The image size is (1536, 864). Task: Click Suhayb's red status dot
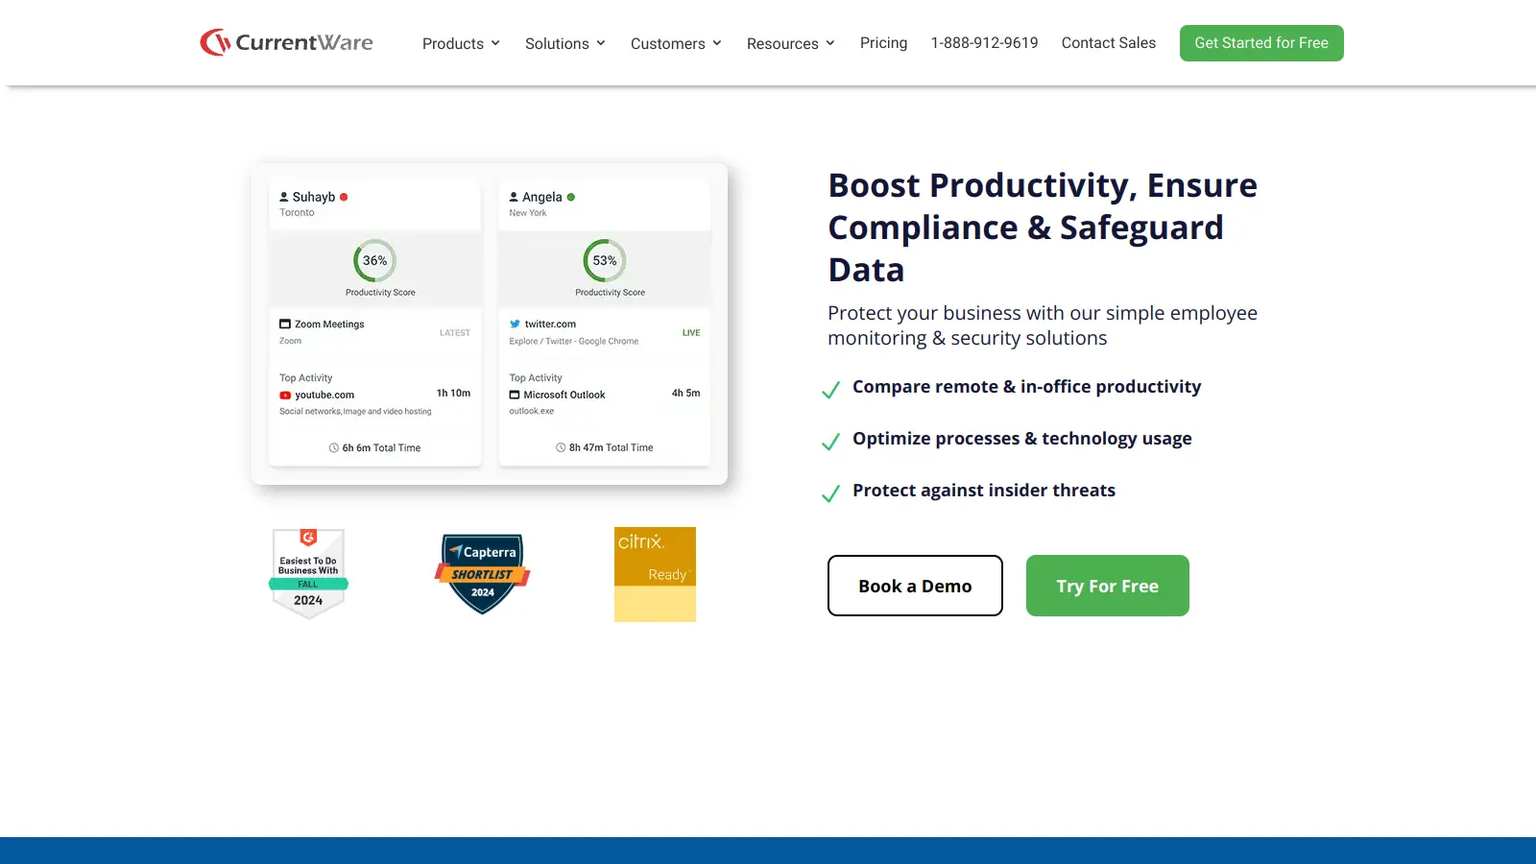[344, 197]
